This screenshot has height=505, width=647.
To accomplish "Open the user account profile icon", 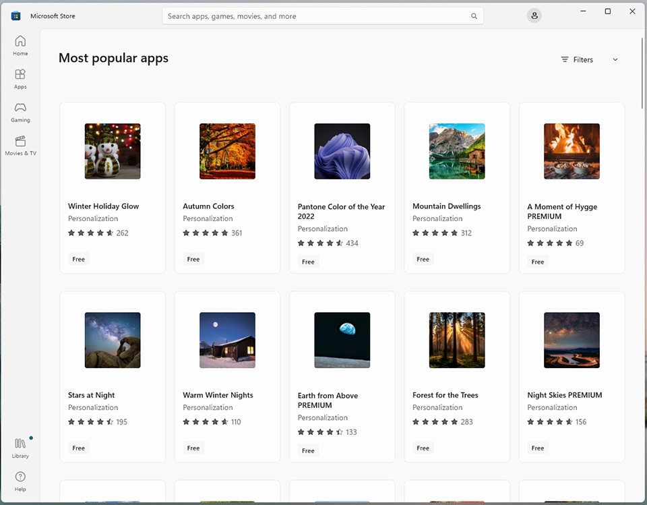I will tap(534, 16).
